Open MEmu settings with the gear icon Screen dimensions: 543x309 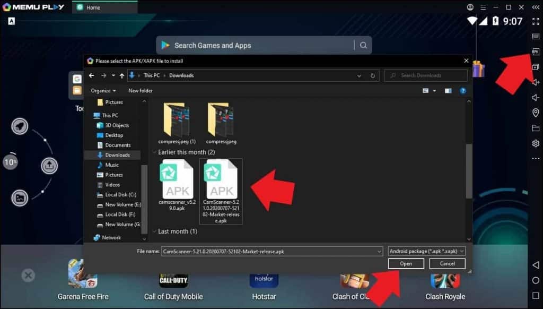535,142
